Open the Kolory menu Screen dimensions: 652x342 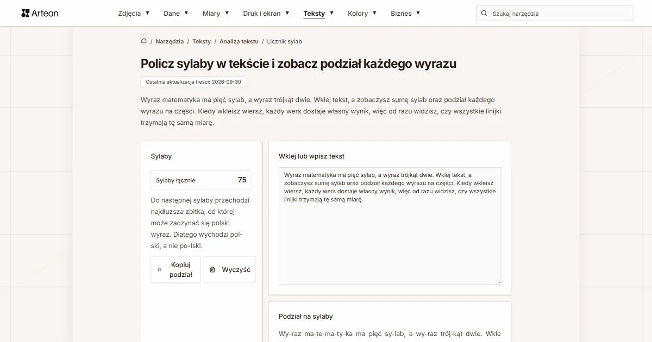[x=358, y=13]
